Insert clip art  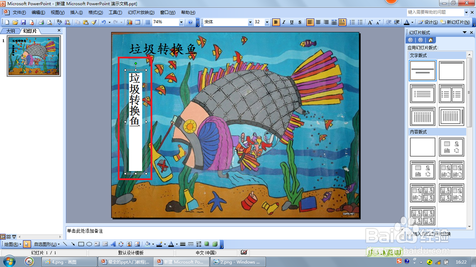[129, 244]
